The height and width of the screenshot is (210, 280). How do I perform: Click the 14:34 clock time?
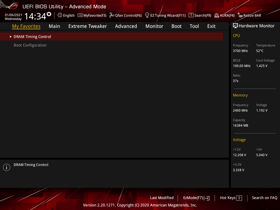click(35, 16)
